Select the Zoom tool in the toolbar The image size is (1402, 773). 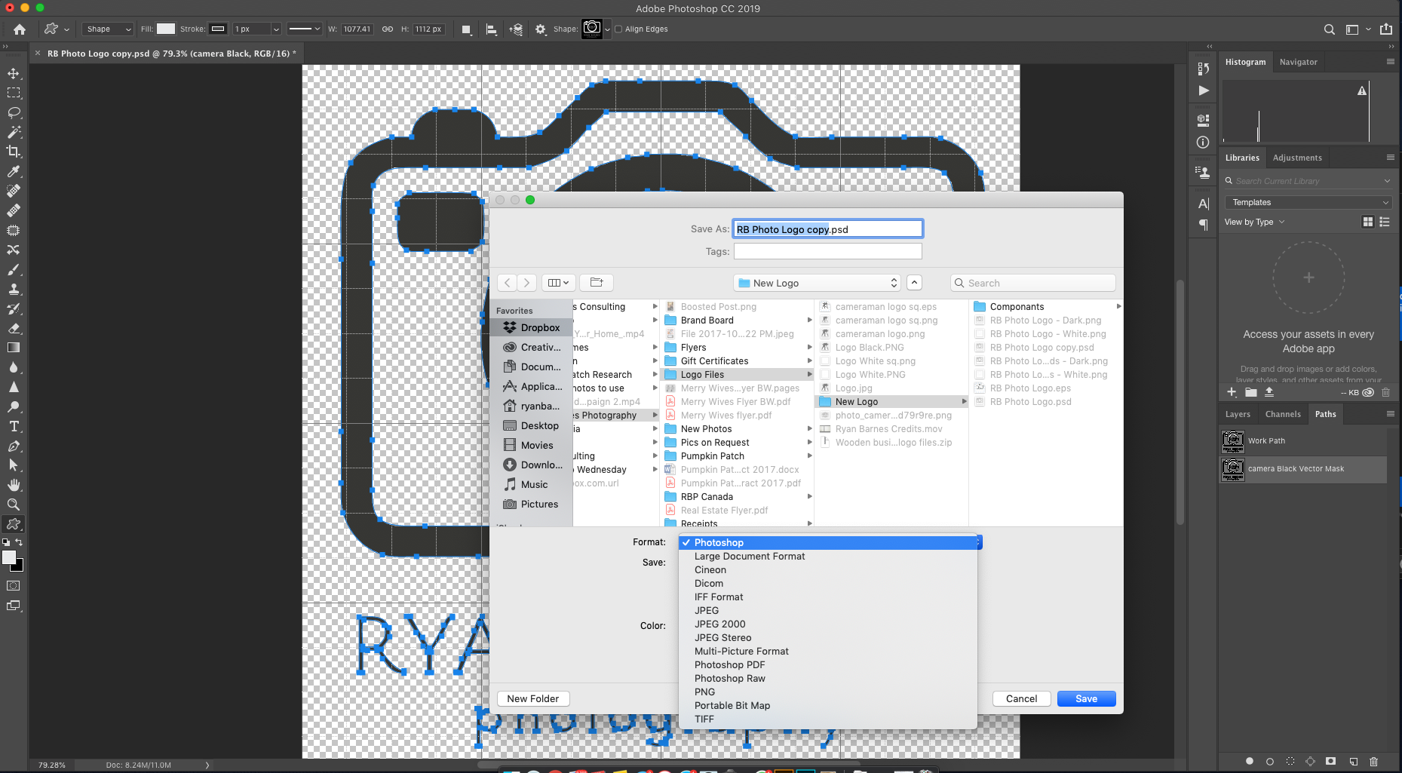click(x=14, y=505)
